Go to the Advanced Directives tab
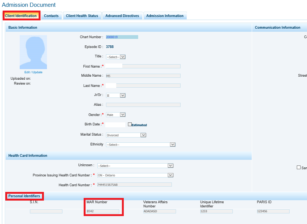Screen dimensions: 307x224 (x=122, y=16)
